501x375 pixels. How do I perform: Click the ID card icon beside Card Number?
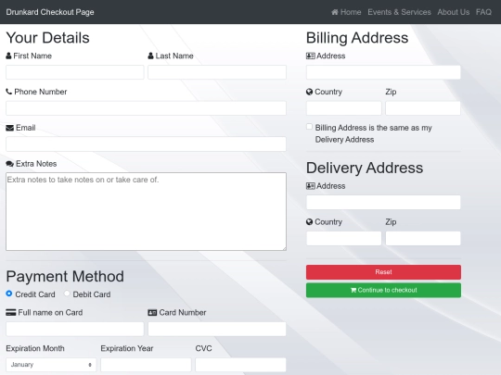pyautogui.click(x=152, y=313)
